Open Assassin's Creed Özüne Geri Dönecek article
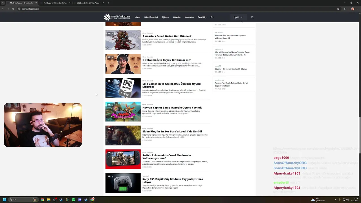 click(167, 36)
